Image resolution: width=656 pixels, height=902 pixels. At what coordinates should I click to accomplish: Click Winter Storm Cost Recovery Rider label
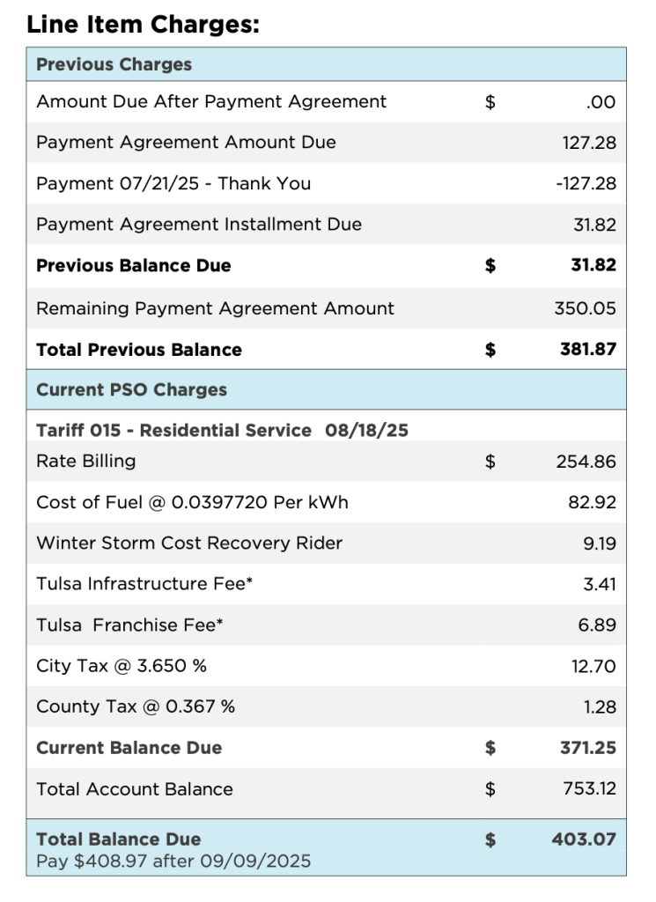(189, 543)
